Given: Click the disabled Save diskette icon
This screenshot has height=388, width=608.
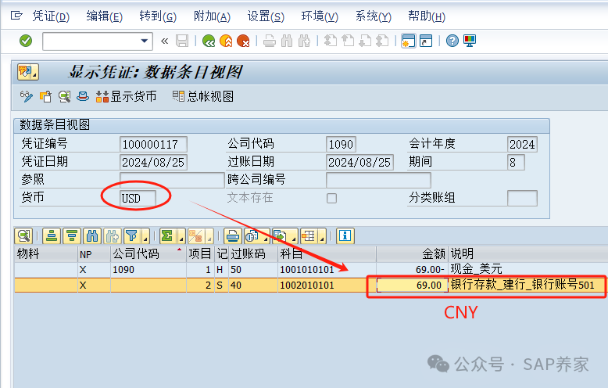Looking at the screenshot, I should [182, 41].
